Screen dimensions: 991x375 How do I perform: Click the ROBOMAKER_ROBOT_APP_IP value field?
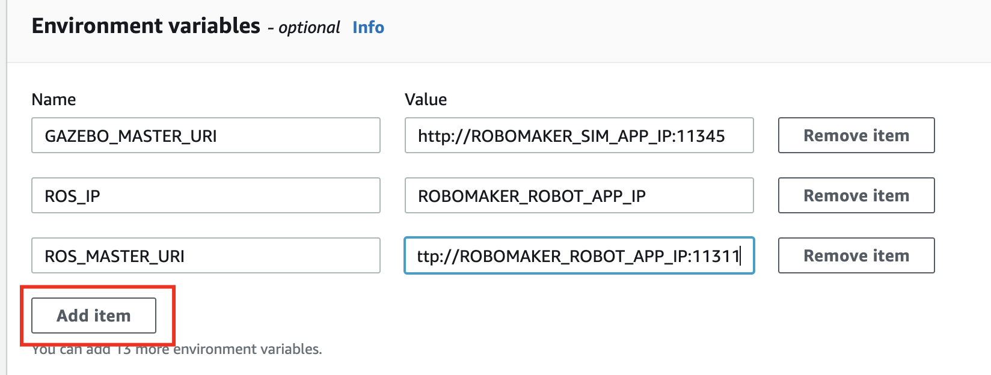(578, 195)
